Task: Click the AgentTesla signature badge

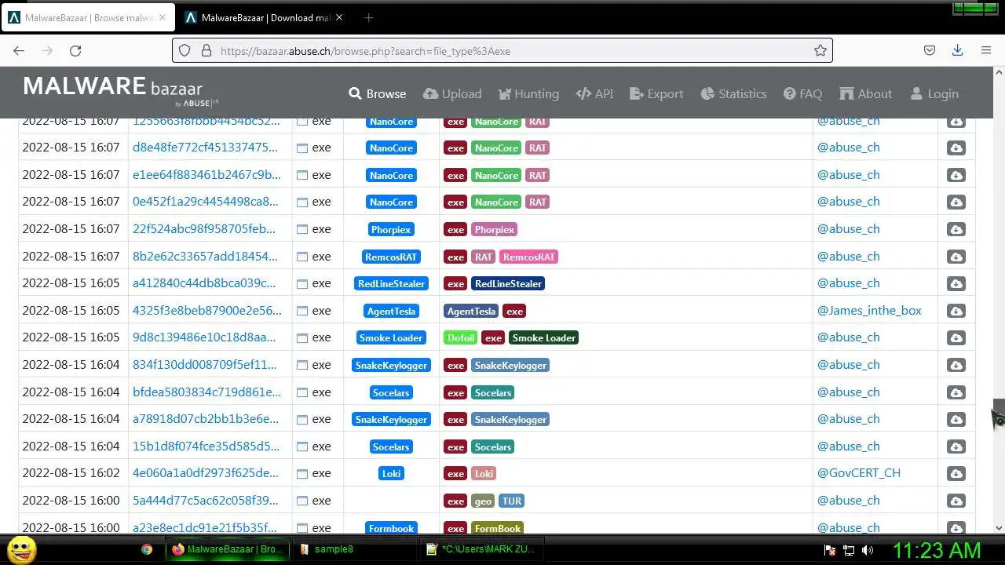Action: coord(391,311)
